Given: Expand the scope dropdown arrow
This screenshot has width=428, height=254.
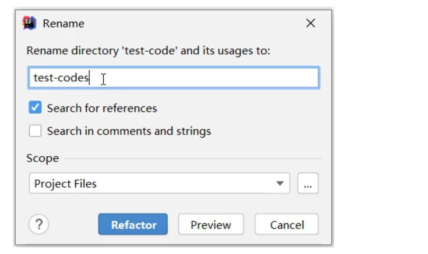Looking at the screenshot, I should click(x=280, y=184).
